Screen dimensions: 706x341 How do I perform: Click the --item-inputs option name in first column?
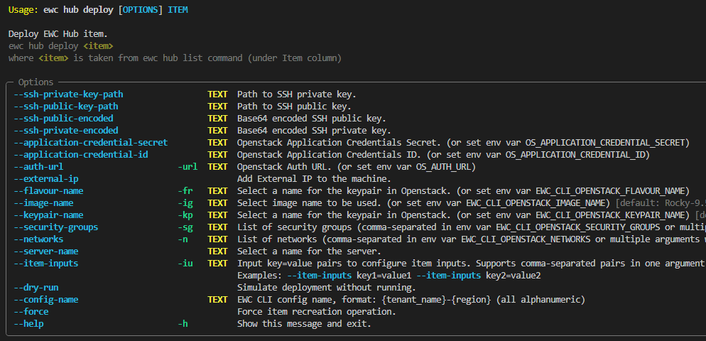coord(46,264)
